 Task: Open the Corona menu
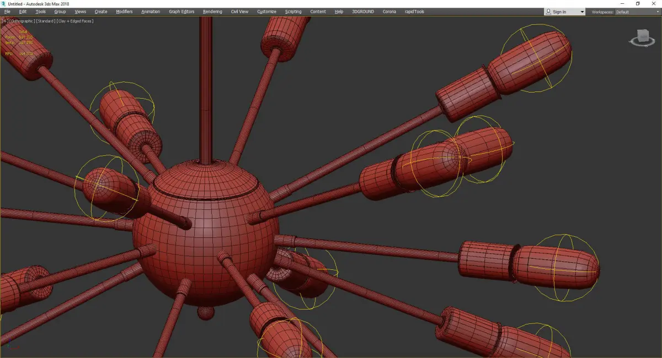[389, 12]
